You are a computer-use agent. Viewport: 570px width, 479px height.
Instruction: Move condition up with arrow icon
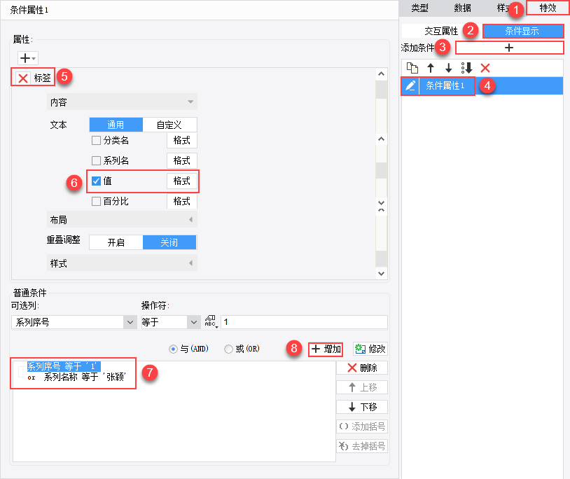tap(431, 68)
